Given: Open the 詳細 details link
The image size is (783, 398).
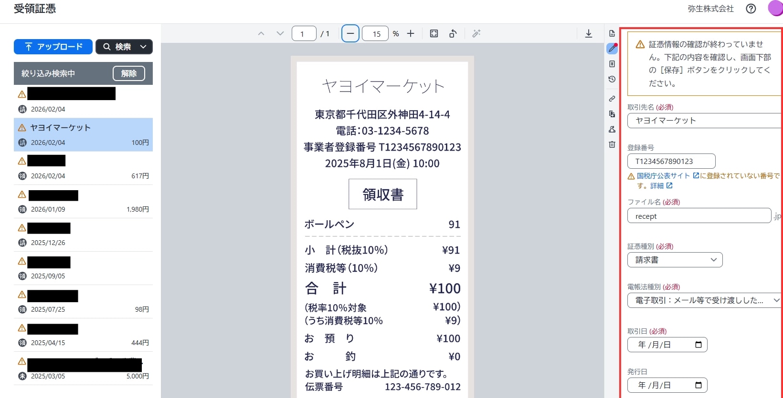Looking at the screenshot, I should point(661,186).
